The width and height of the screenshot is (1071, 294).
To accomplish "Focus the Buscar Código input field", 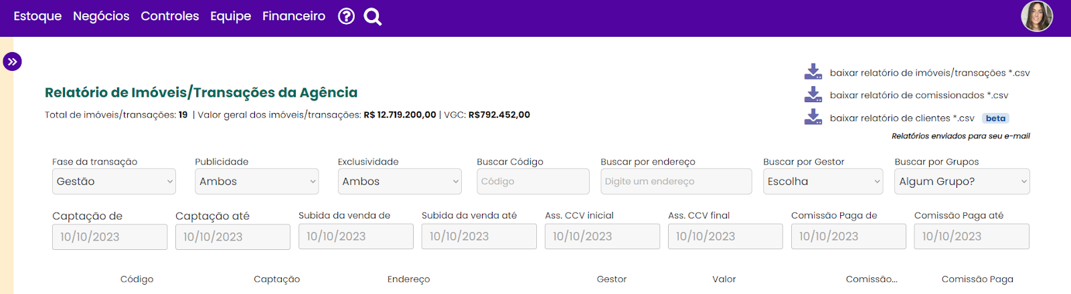I will (533, 181).
